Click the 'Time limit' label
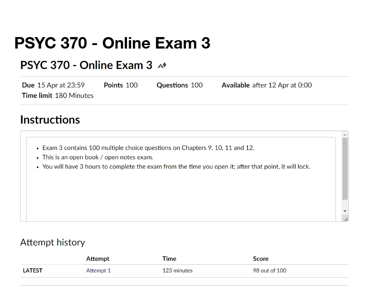Image resolution: width=392 pixels, height=286 pixels. (37, 96)
